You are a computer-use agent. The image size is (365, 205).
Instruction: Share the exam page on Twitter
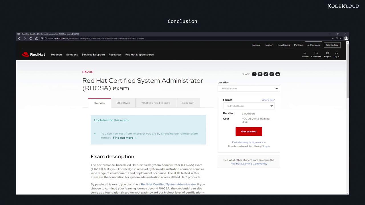click(x=266, y=74)
